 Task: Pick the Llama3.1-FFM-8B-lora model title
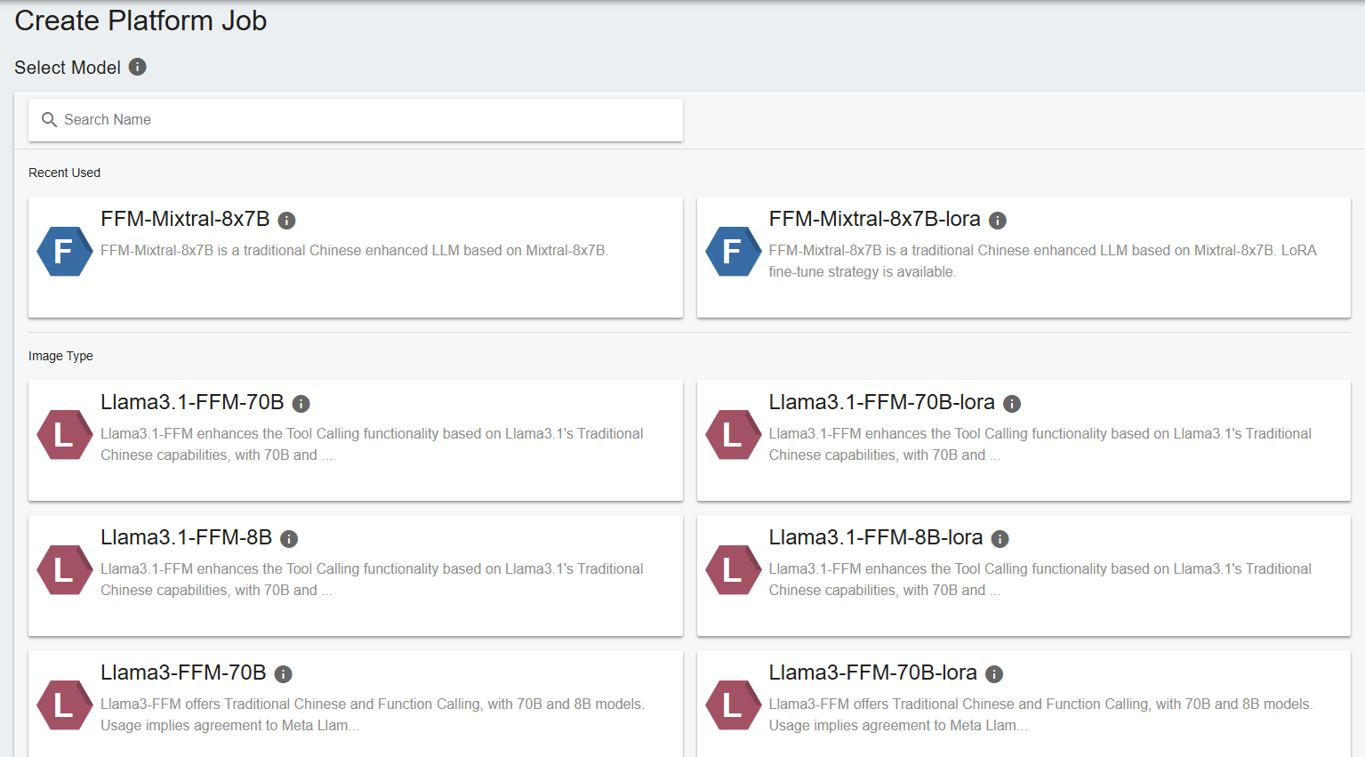876,537
